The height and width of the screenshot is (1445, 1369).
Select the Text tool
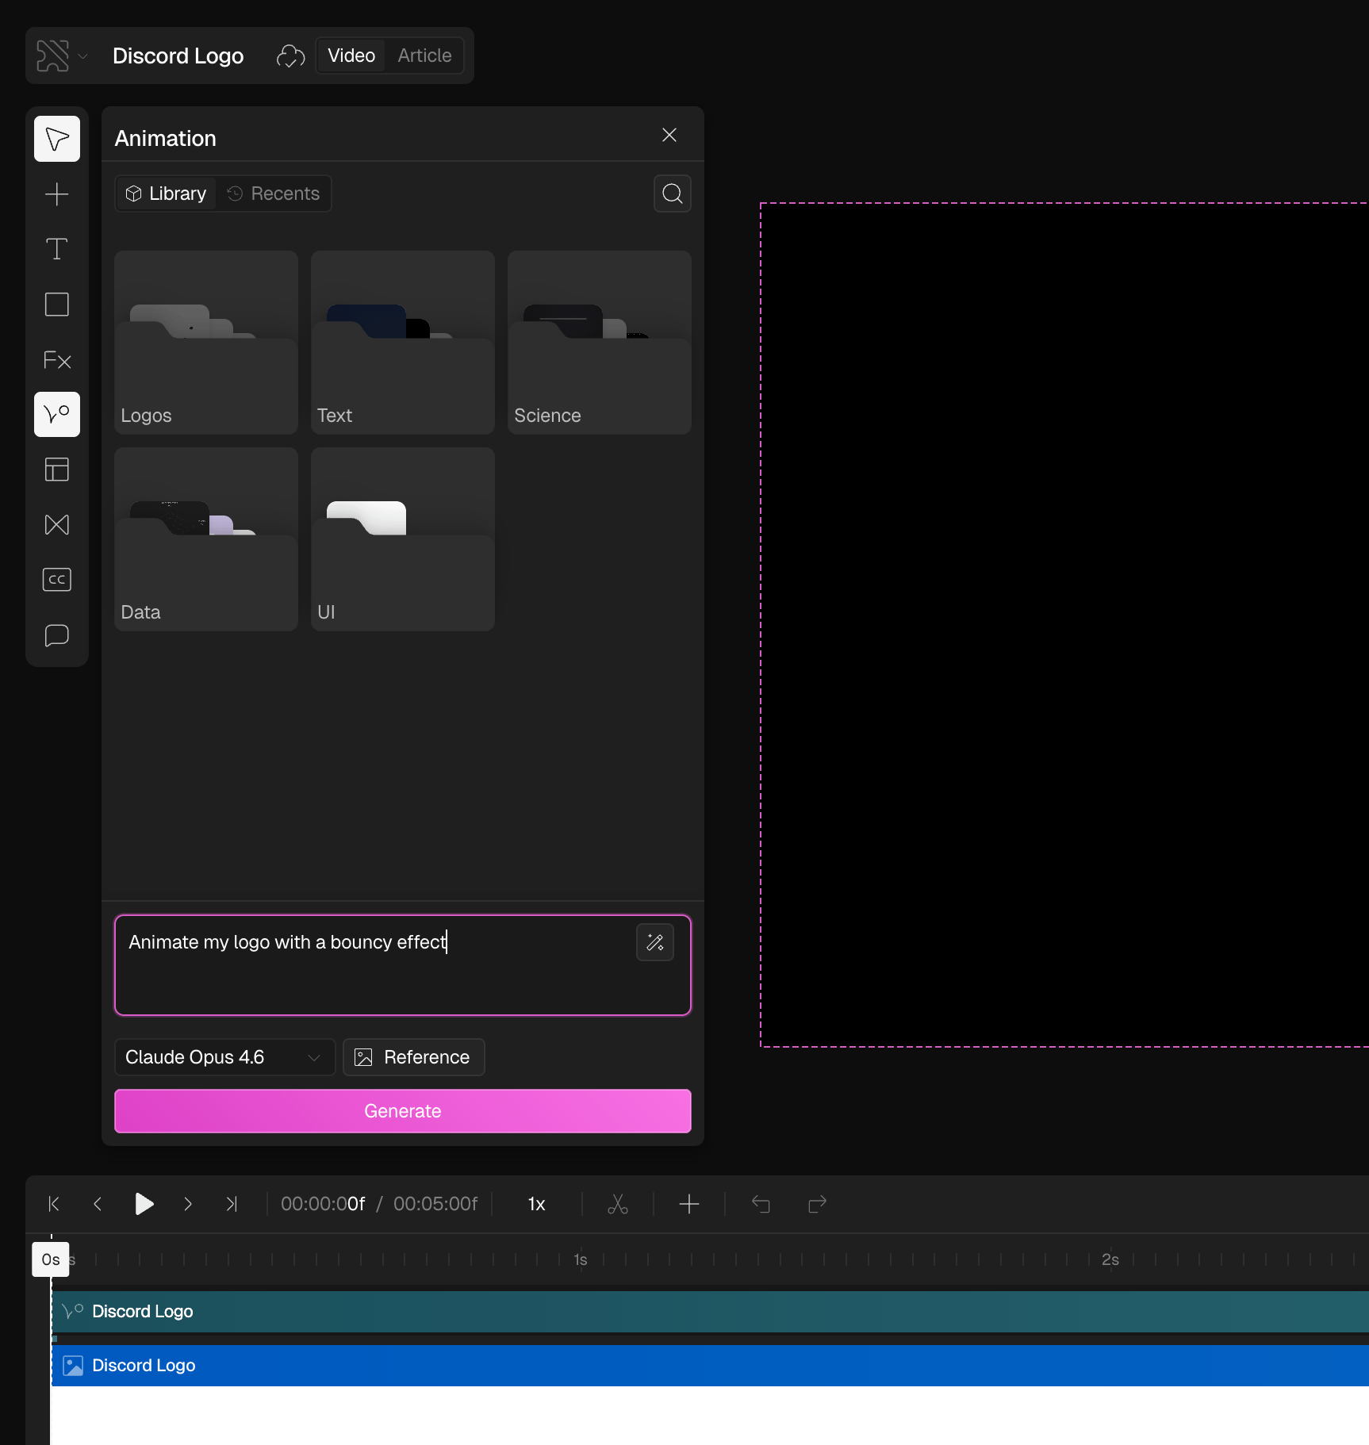coord(57,249)
